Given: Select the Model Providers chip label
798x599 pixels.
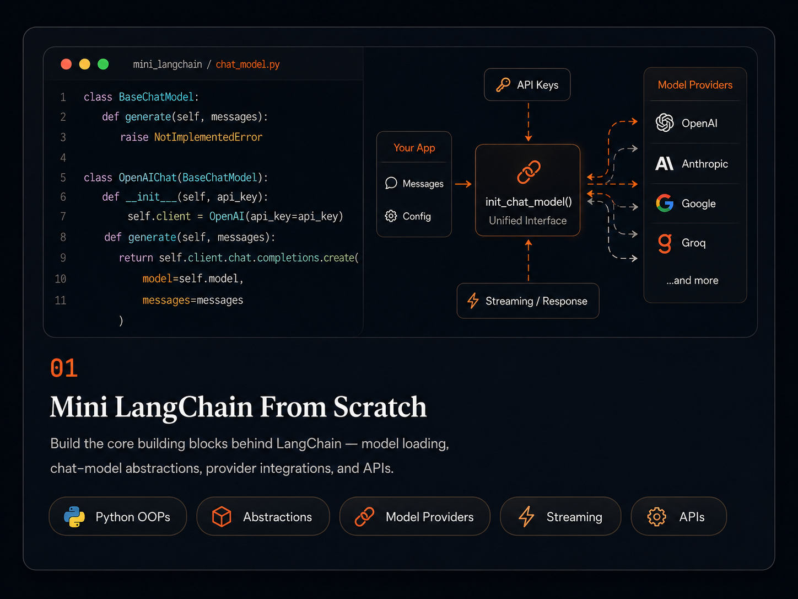Looking at the screenshot, I should tap(429, 517).
